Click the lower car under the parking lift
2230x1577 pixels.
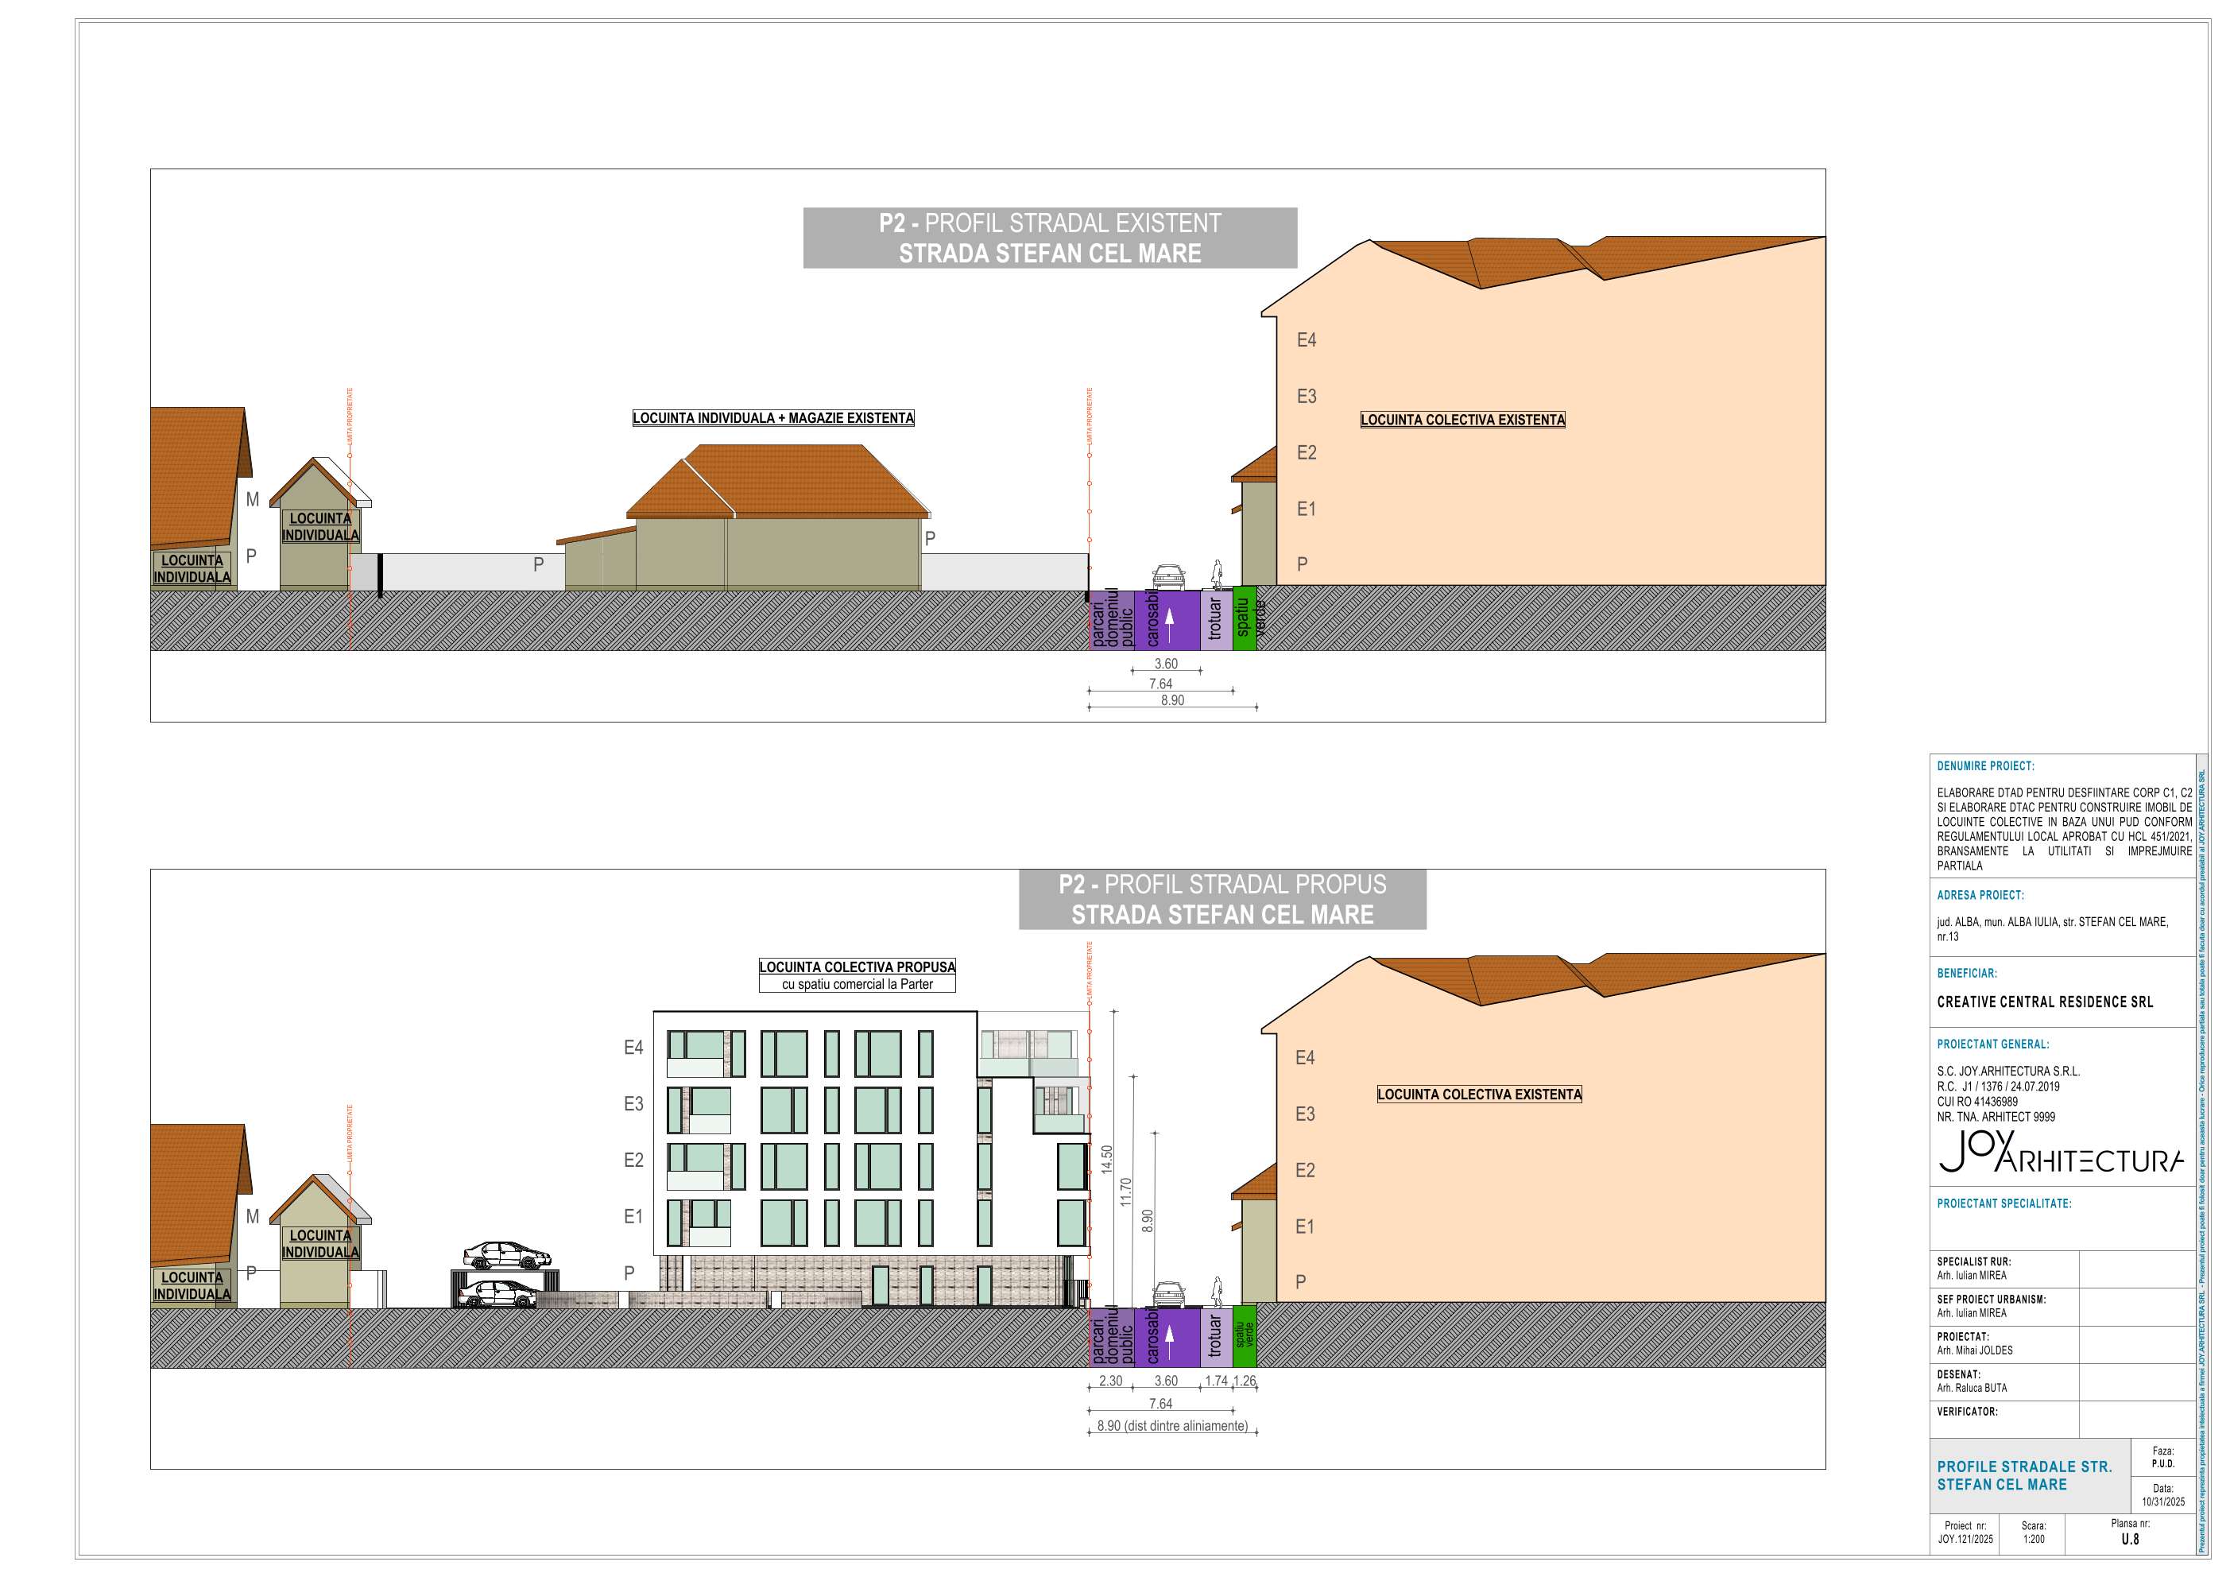coord(500,1294)
